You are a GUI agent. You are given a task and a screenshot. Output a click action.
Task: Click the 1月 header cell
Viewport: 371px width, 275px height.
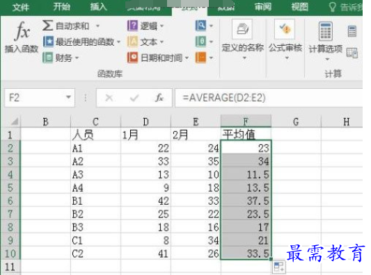(x=145, y=135)
